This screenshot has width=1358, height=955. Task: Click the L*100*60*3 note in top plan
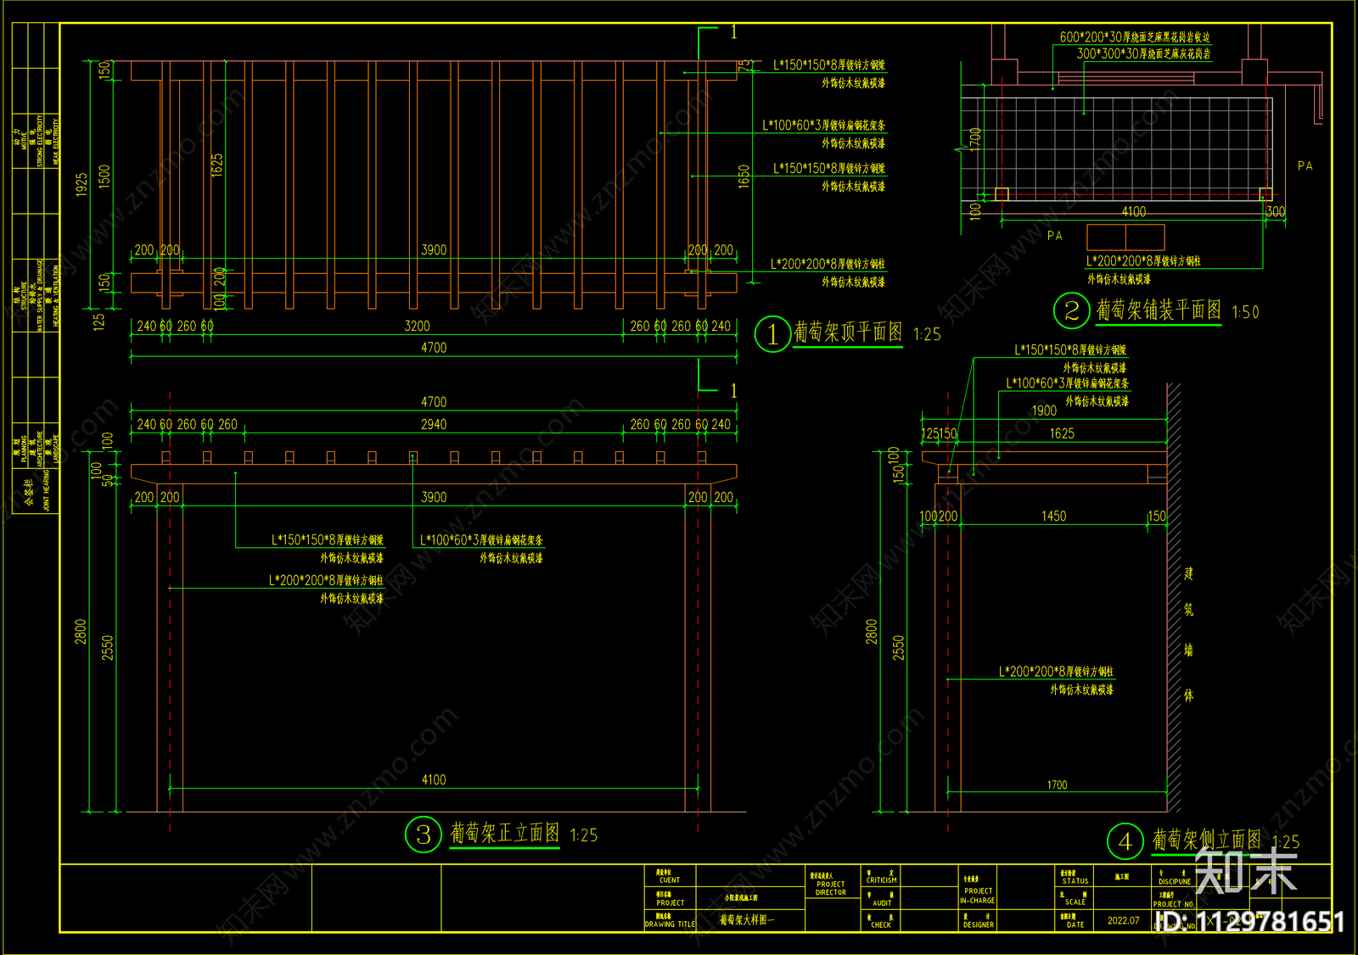pos(823,126)
